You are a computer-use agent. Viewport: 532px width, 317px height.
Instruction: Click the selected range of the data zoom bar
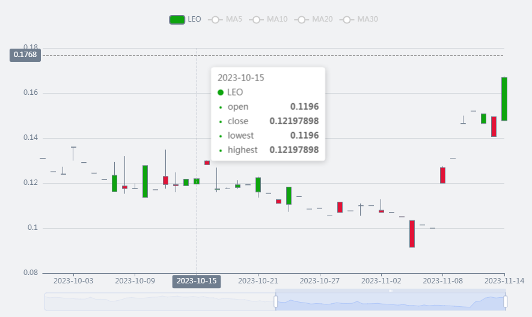390,301
